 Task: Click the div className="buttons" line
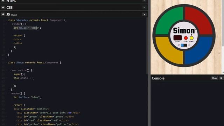[31, 109]
